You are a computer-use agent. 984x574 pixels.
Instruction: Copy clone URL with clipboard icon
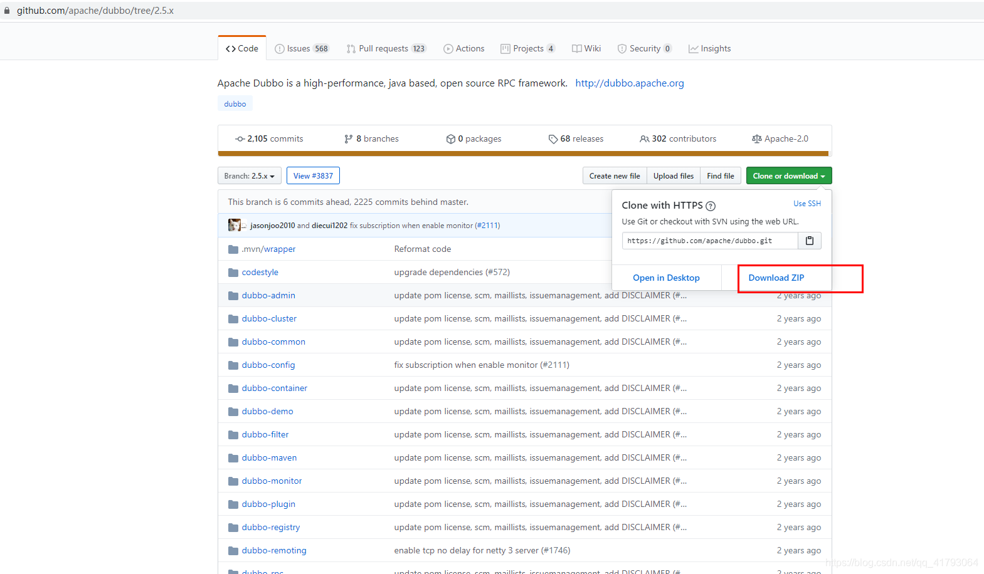tap(810, 241)
